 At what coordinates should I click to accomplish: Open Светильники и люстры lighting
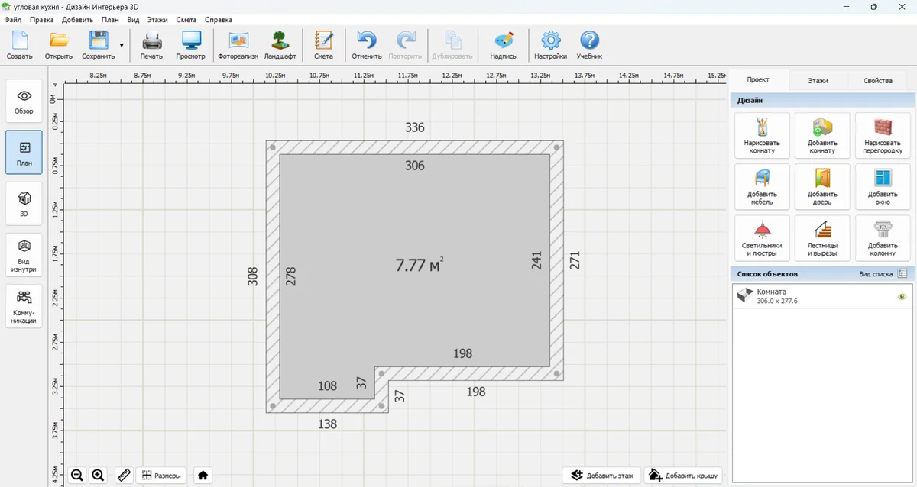coord(762,238)
